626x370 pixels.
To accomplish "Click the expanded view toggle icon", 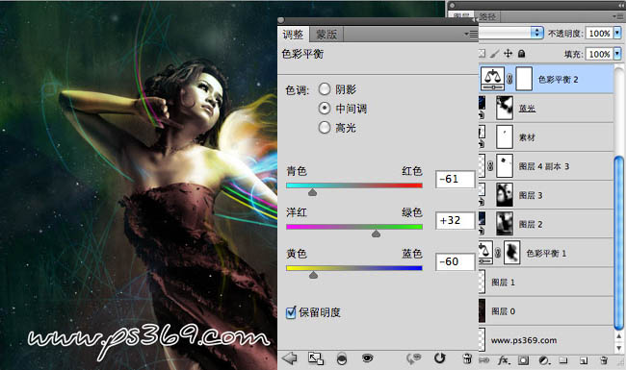I will pos(316,358).
